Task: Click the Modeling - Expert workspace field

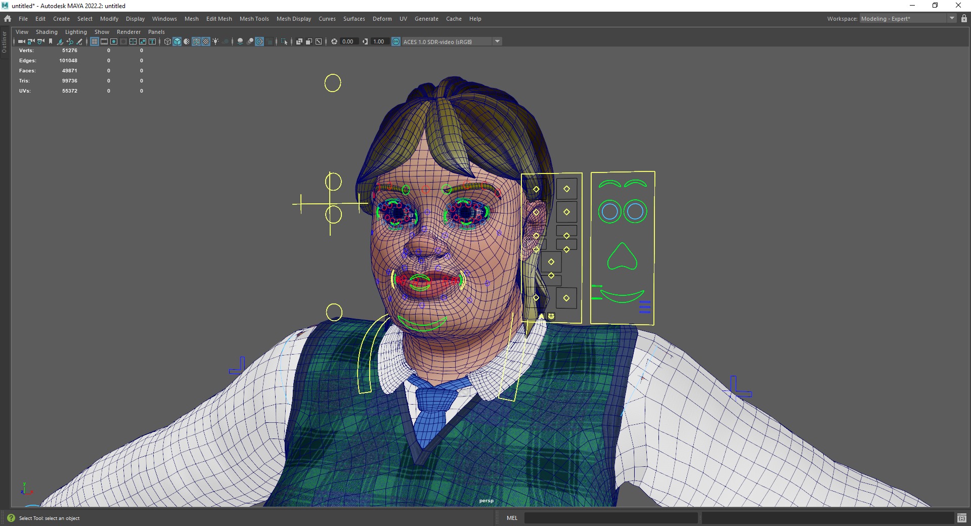Action: [x=903, y=19]
